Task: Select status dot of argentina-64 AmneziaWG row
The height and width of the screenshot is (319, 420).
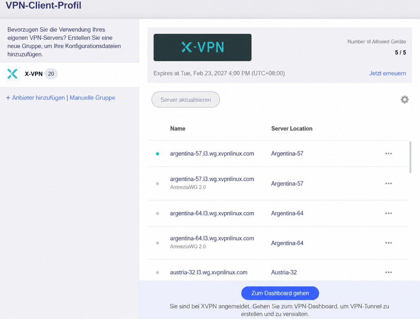Action: coord(157,243)
